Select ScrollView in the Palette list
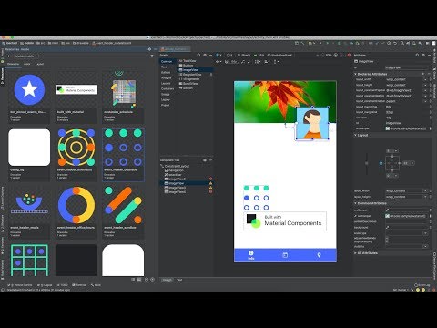This screenshot has width=437, height=328. tap(188, 84)
